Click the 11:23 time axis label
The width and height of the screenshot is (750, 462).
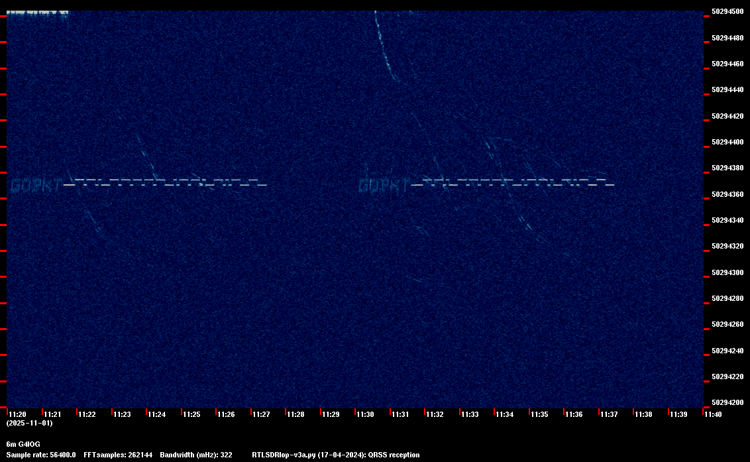(122, 414)
